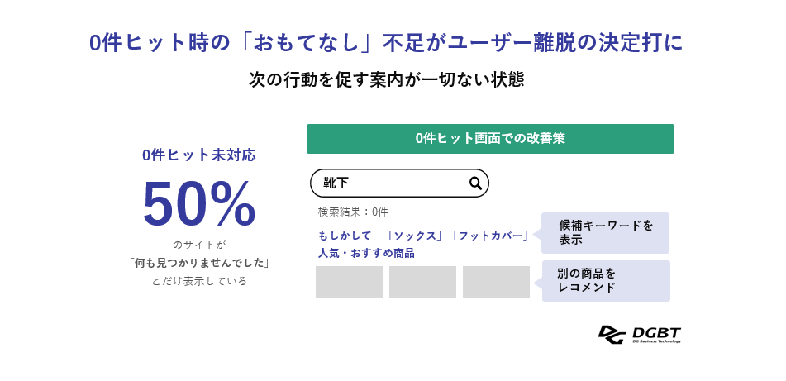The height and width of the screenshot is (381, 786).
Task: Click the green 0件ヒット画面での改善策 banner
Action: pyautogui.click(x=490, y=139)
